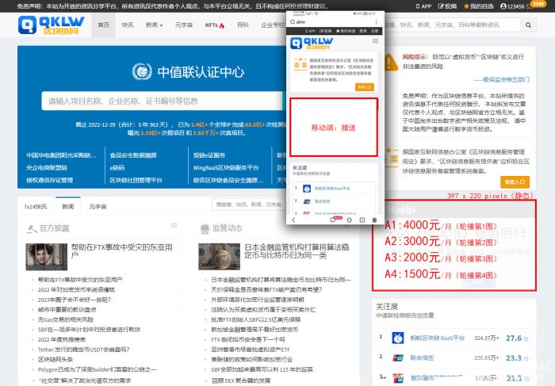Expand the 新闻 dropdown in main navigation
Image resolution: width=555 pixels, height=386 pixels.
click(x=154, y=25)
